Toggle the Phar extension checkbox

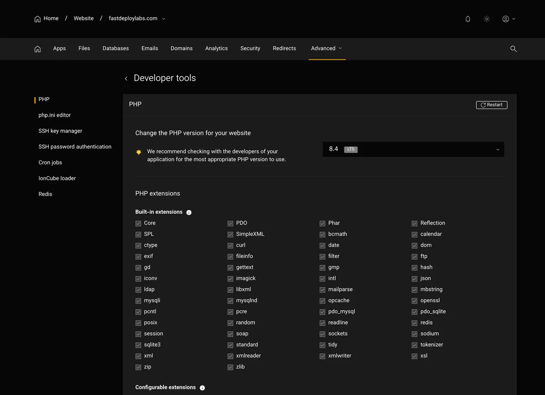pos(322,223)
